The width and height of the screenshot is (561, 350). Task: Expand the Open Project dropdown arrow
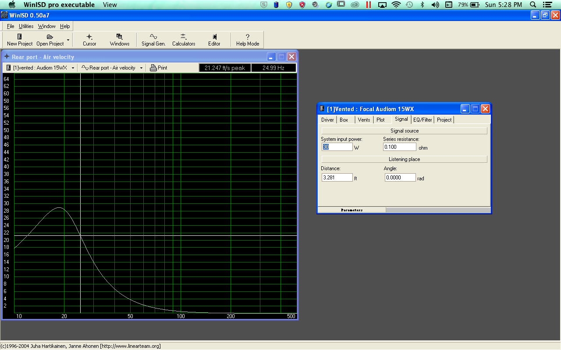[x=68, y=40]
